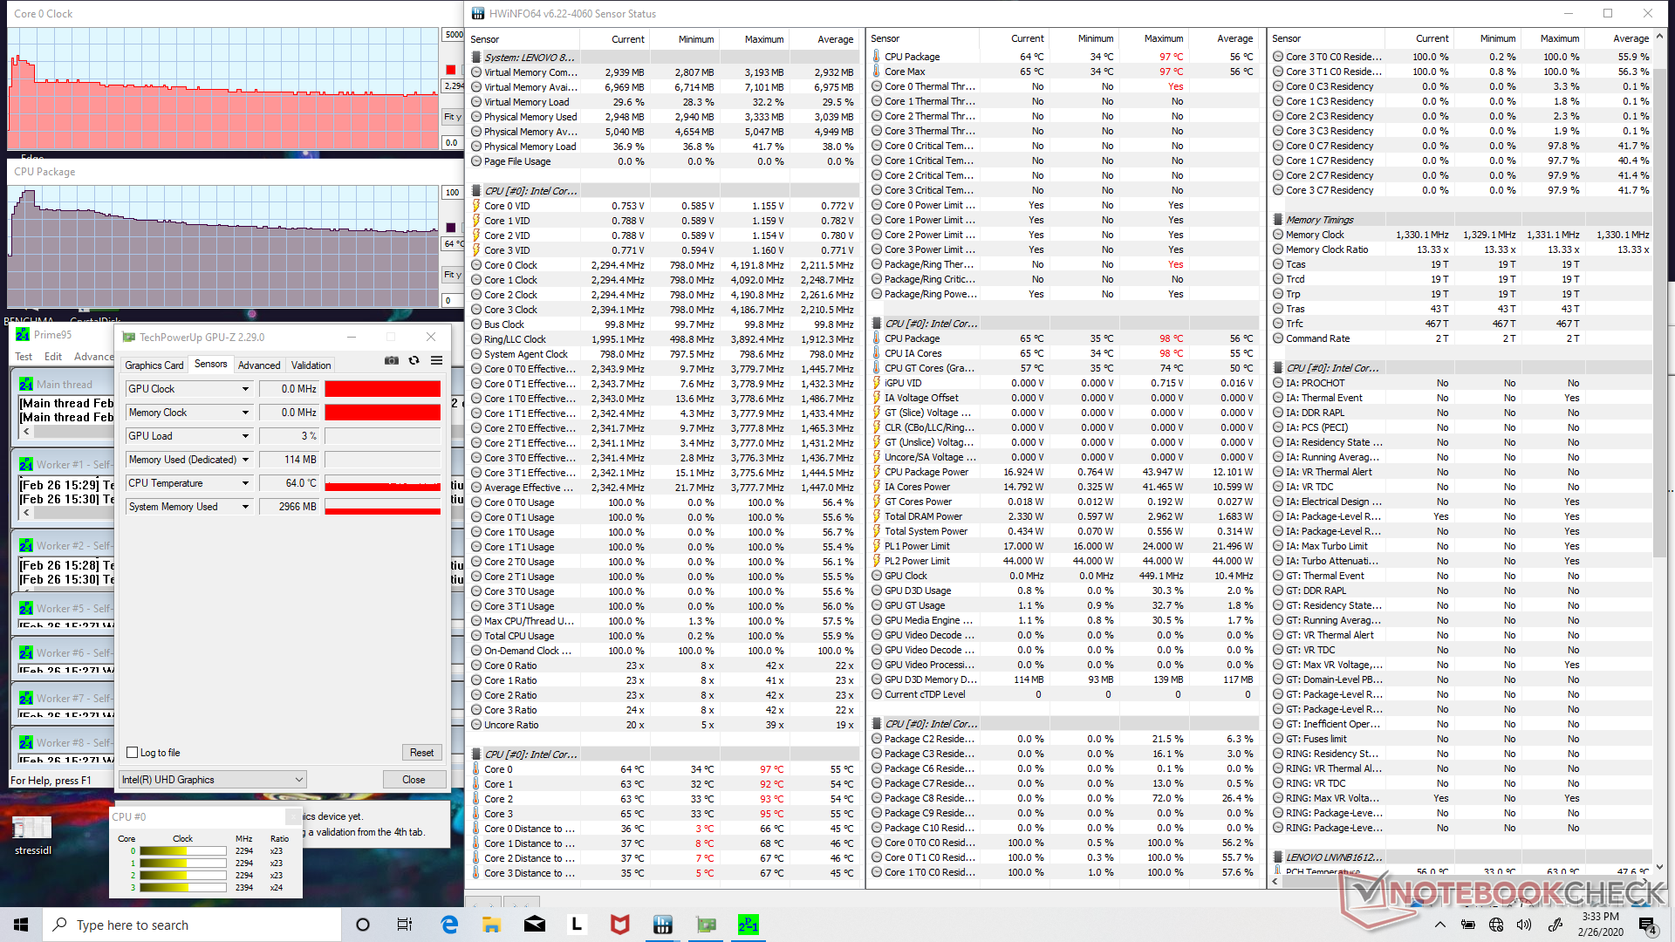Switch to the Prime95 taskbar icon
The width and height of the screenshot is (1675, 942).
click(748, 925)
